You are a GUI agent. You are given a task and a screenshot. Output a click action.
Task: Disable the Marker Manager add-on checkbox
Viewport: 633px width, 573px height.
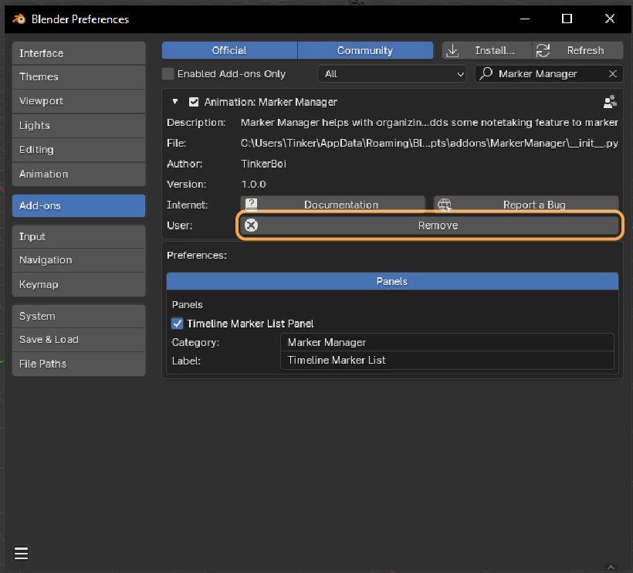[x=194, y=102]
